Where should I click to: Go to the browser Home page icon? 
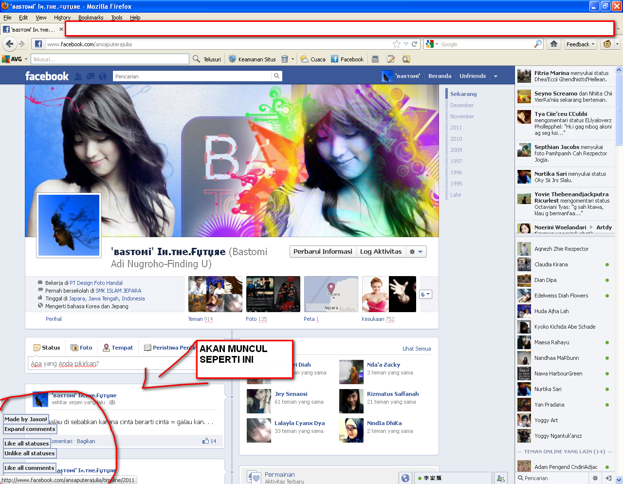(x=554, y=44)
